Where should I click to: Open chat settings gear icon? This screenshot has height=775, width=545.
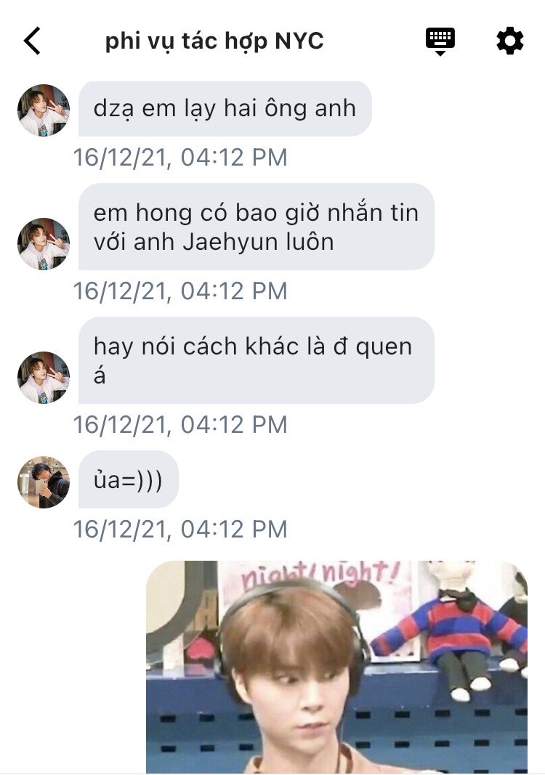(510, 41)
